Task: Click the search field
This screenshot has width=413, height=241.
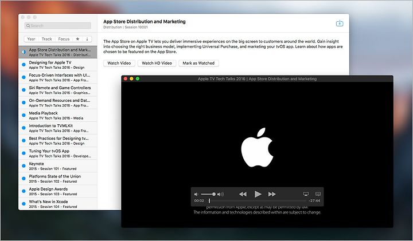Action: [x=58, y=26]
